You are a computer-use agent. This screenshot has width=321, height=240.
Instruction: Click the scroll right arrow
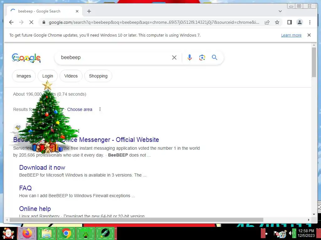coord(309,220)
